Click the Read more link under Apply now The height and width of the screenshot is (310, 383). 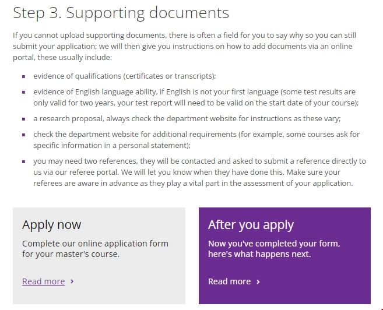(43, 281)
